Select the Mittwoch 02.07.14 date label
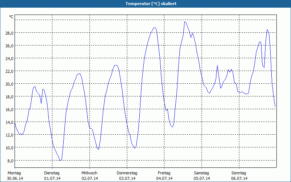Viewport: 291px width, 182px height. tap(89, 176)
